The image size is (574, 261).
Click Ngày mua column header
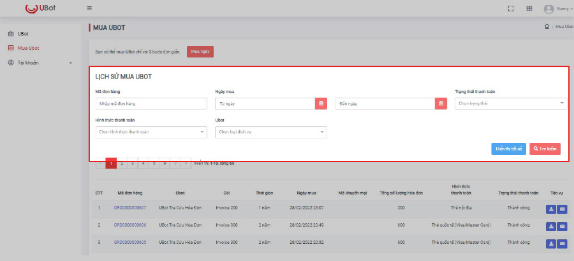coord(307,193)
